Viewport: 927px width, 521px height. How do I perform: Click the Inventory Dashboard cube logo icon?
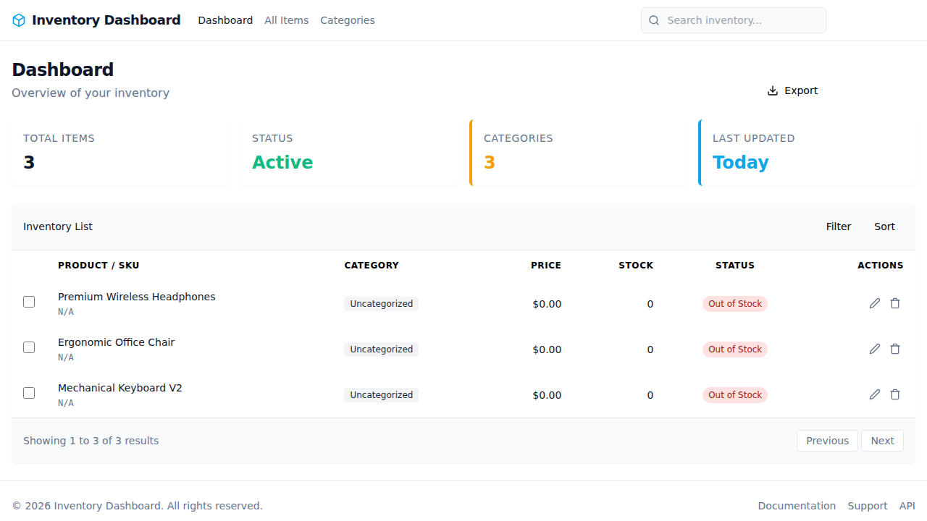click(x=19, y=20)
